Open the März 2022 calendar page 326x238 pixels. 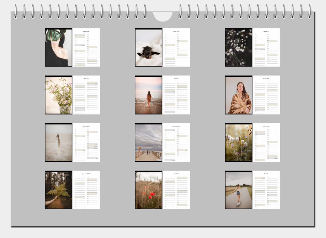[266, 48]
